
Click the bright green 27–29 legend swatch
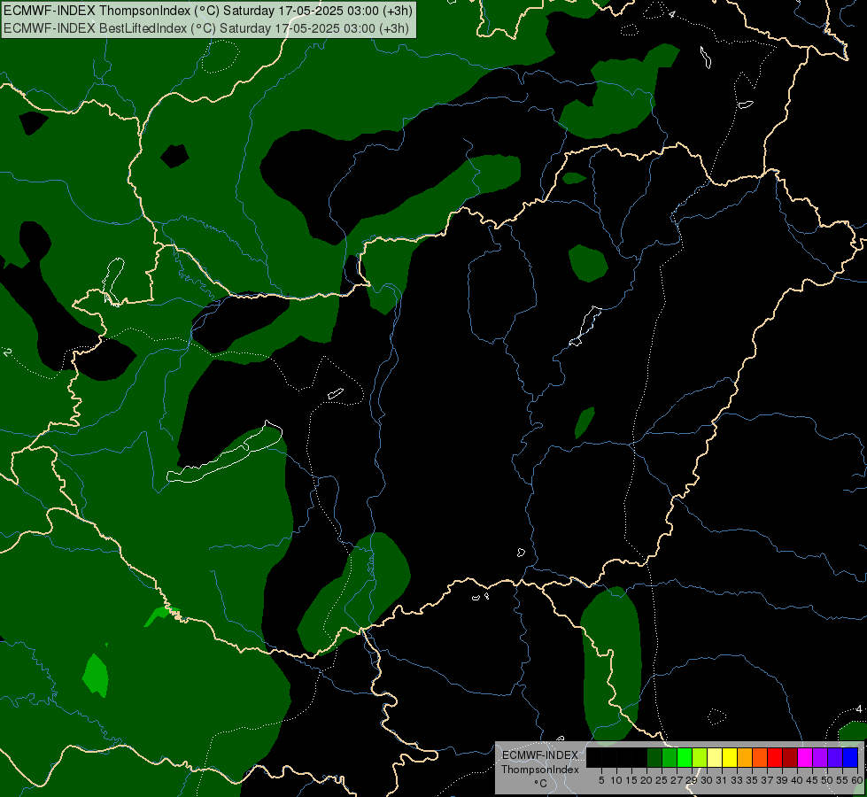[x=685, y=757]
